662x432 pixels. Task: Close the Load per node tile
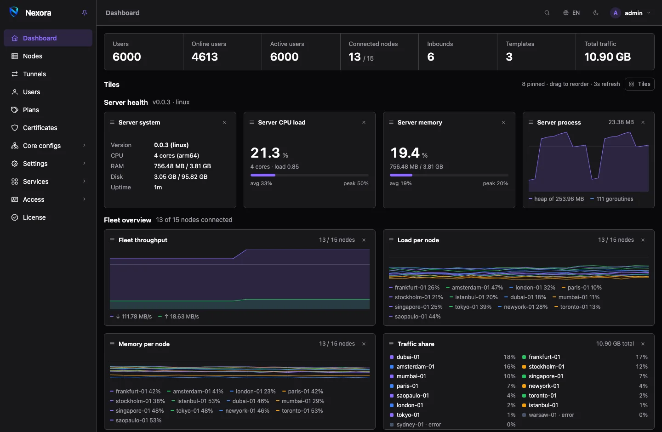pyautogui.click(x=643, y=240)
